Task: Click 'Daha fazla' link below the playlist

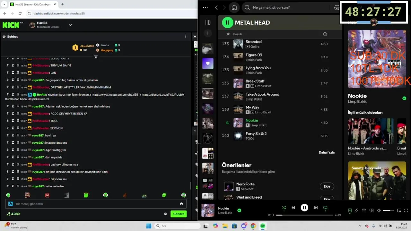Action: coord(327,152)
